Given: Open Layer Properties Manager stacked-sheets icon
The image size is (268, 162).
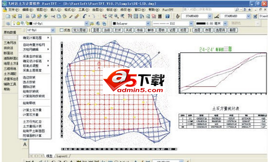Looking at the screenshot, I should [8, 24].
